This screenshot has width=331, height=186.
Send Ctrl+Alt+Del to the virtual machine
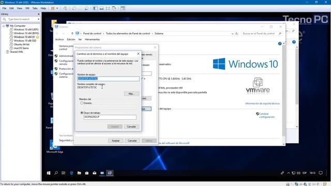(65, 8)
